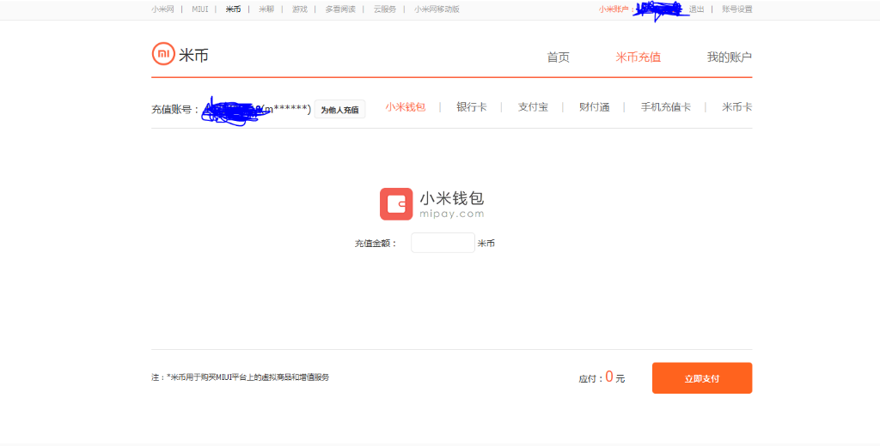The image size is (880, 446).
Task: Switch to 米币卡 payment tab
Action: [x=736, y=107]
